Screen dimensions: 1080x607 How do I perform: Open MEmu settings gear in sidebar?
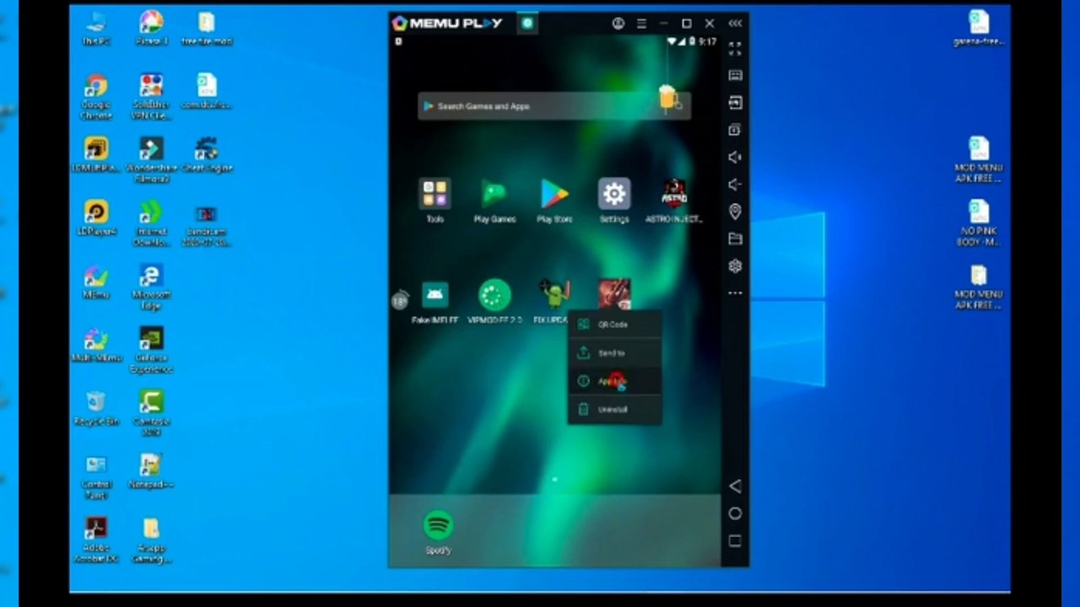(735, 266)
